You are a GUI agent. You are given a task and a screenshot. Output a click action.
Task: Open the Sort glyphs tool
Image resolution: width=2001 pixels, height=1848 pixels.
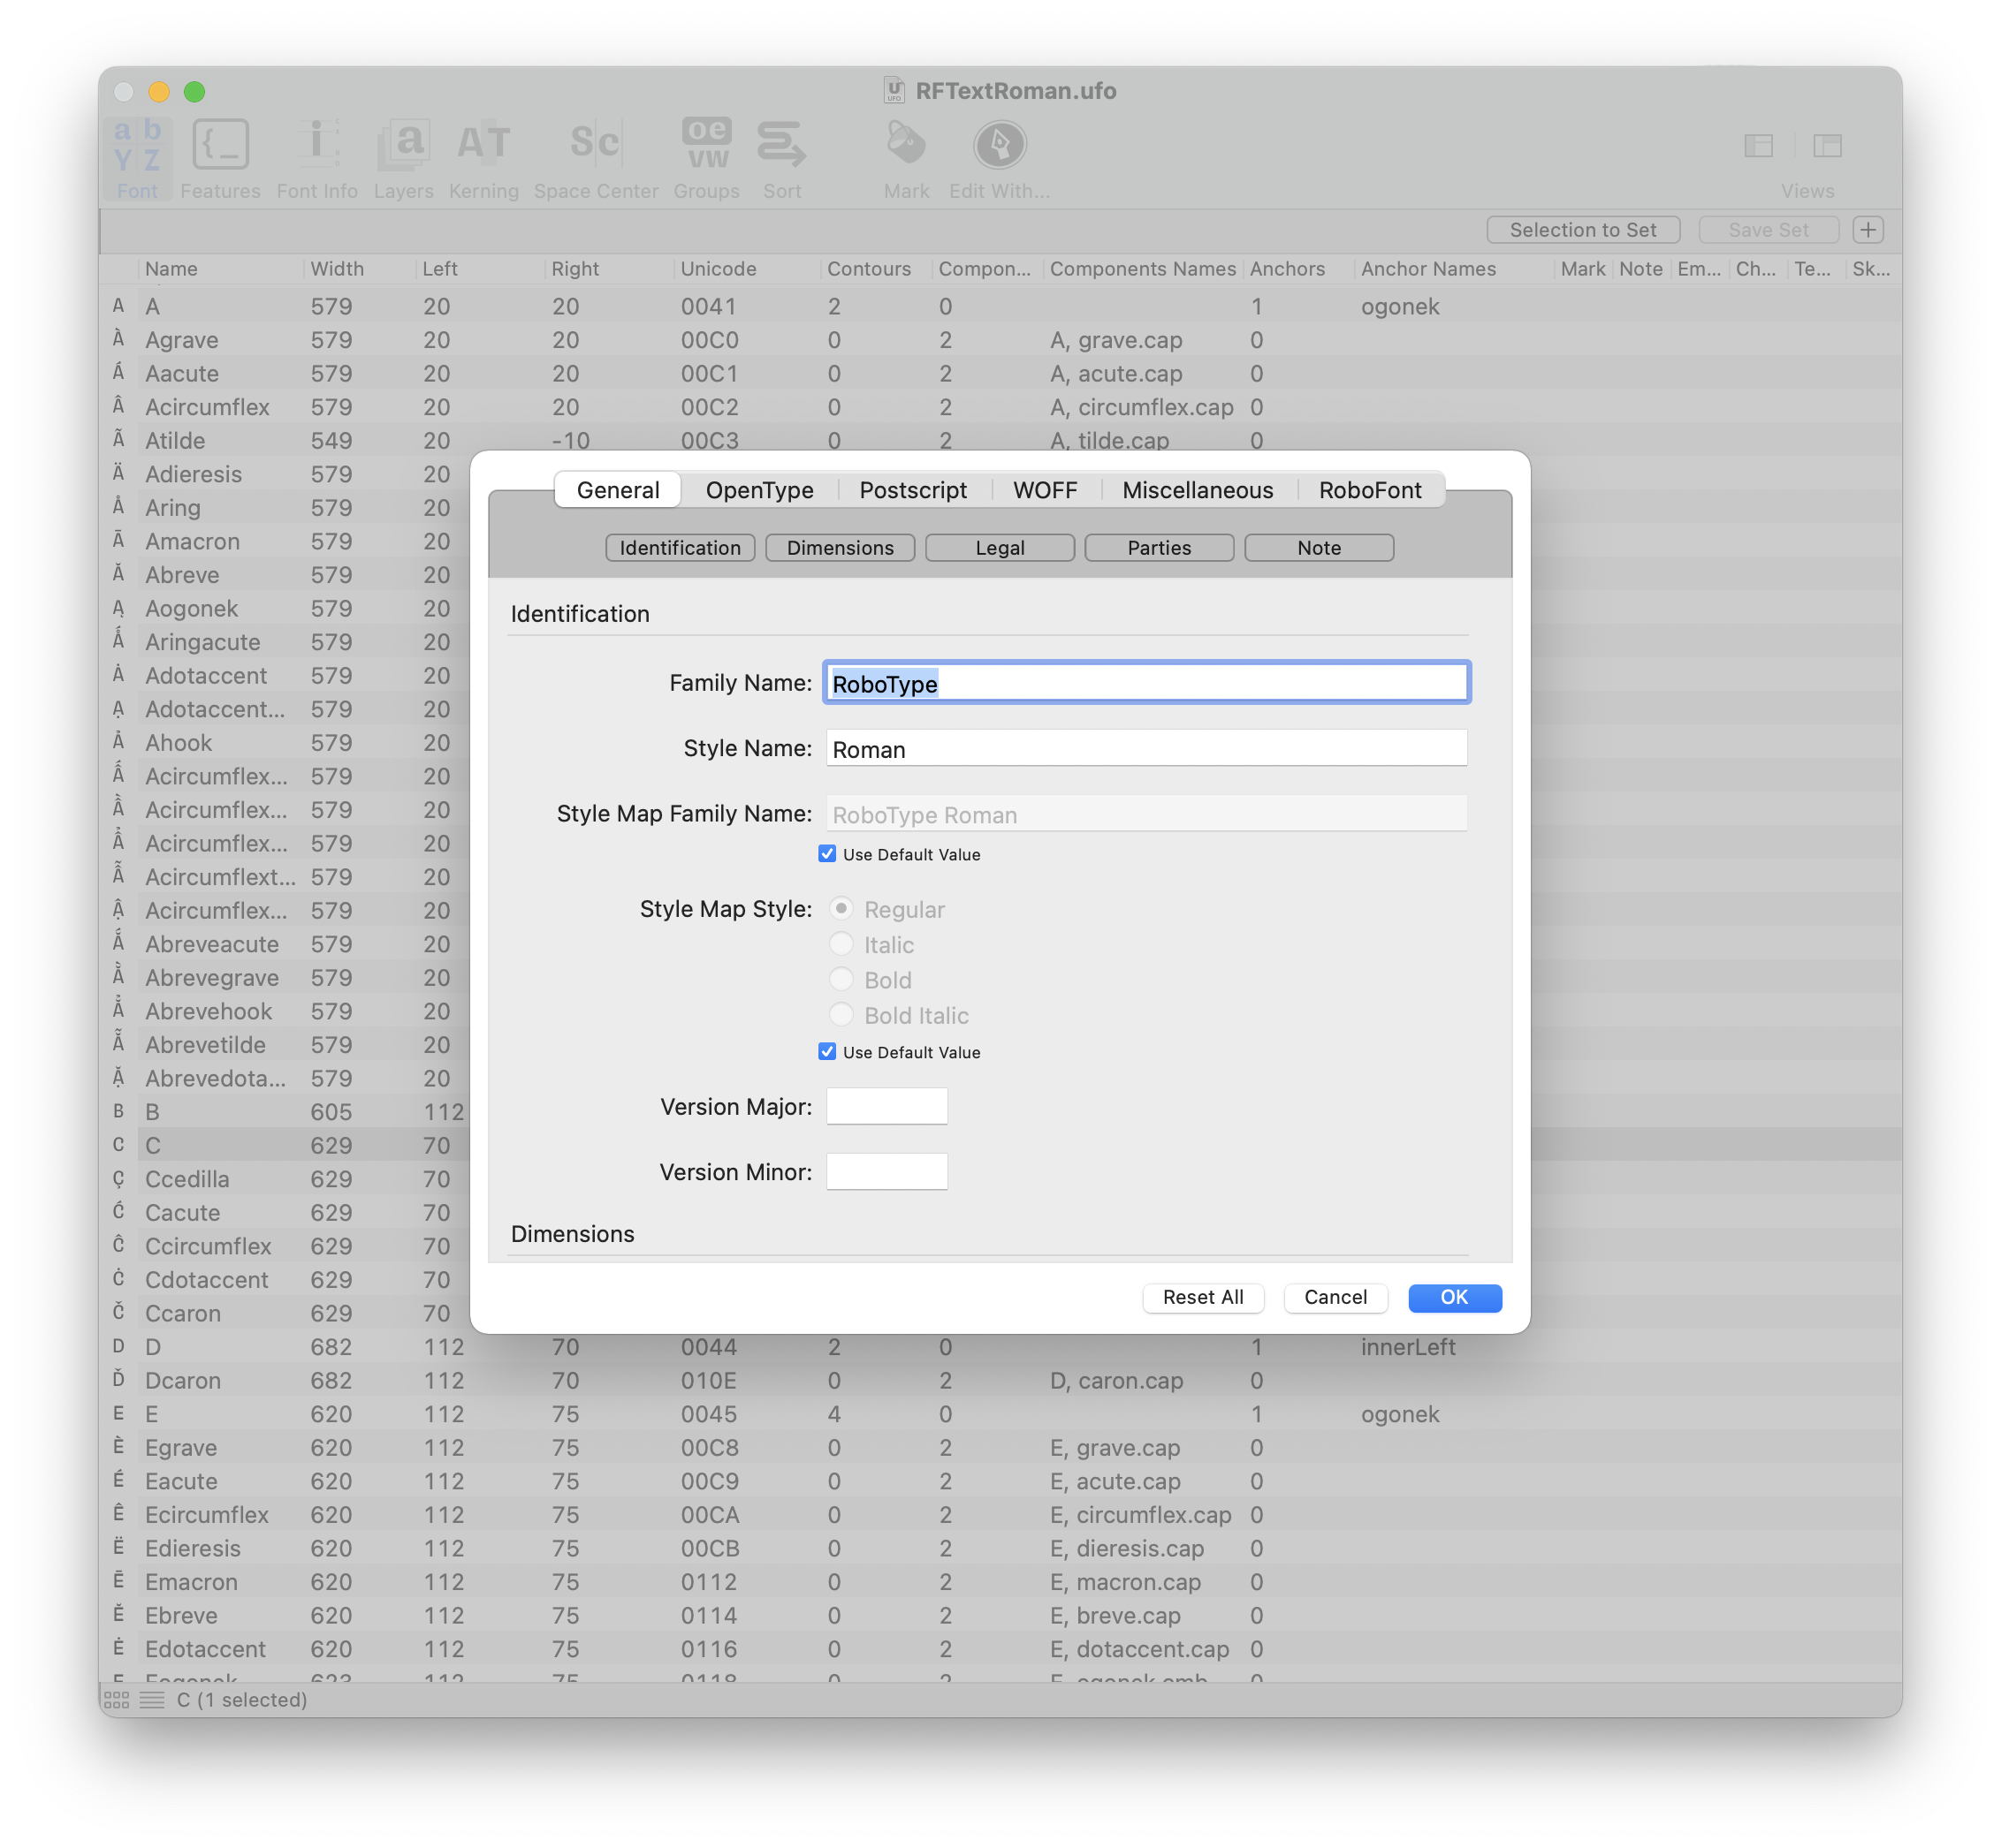tap(781, 158)
